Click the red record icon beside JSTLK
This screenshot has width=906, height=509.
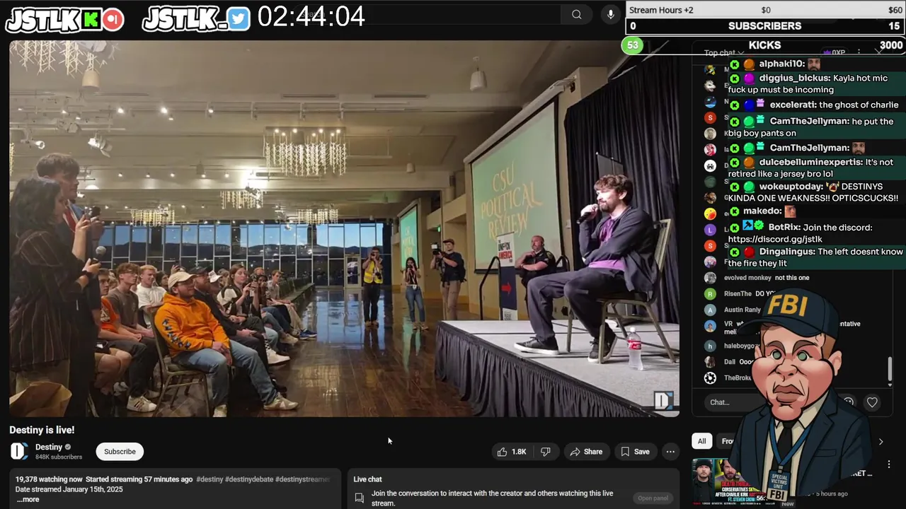(x=113, y=20)
